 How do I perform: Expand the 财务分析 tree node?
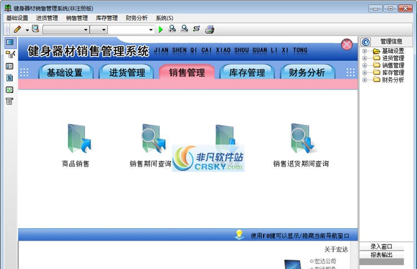(365, 80)
